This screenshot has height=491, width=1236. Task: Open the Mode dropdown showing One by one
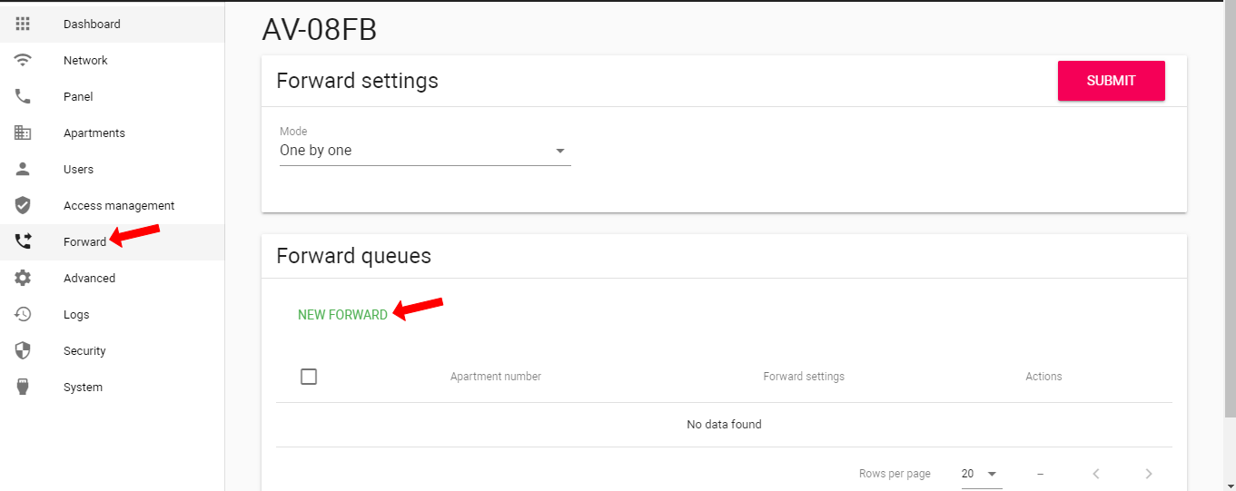click(425, 151)
